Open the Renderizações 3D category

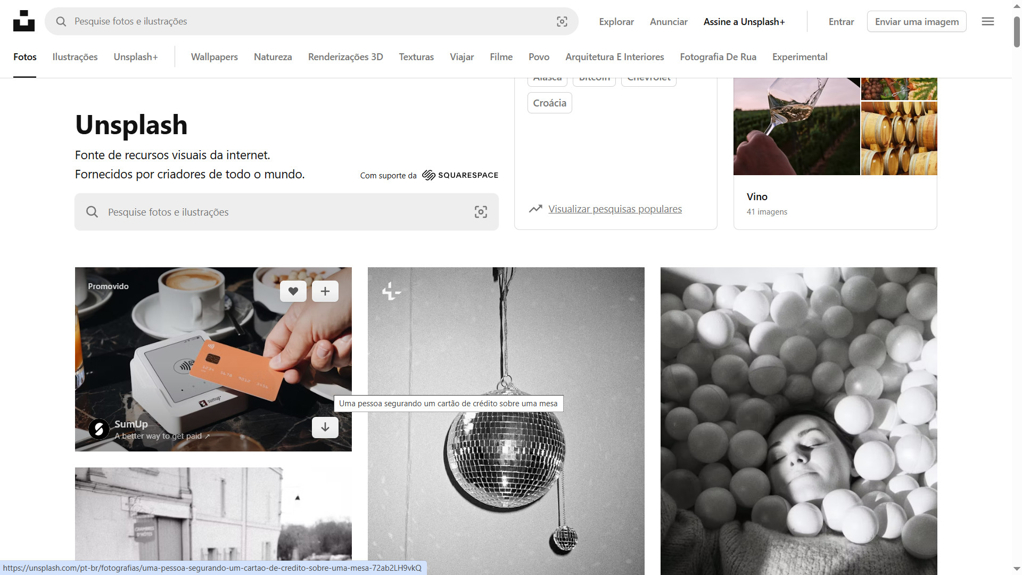[x=345, y=57]
